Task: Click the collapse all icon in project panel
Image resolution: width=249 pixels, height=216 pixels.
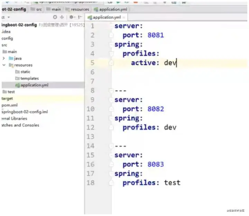Action: click(x=62, y=17)
